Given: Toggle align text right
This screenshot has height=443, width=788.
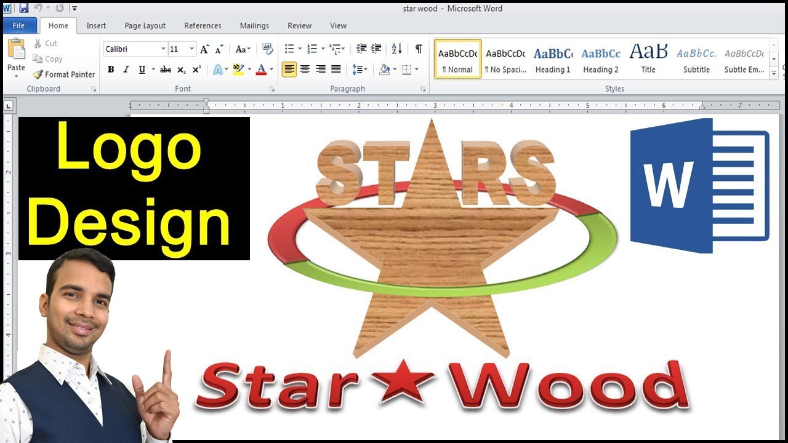Looking at the screenshot, I should pos(320,70).
